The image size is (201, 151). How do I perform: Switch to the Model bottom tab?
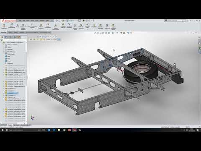pyautogui.click(x=10, y=125)
